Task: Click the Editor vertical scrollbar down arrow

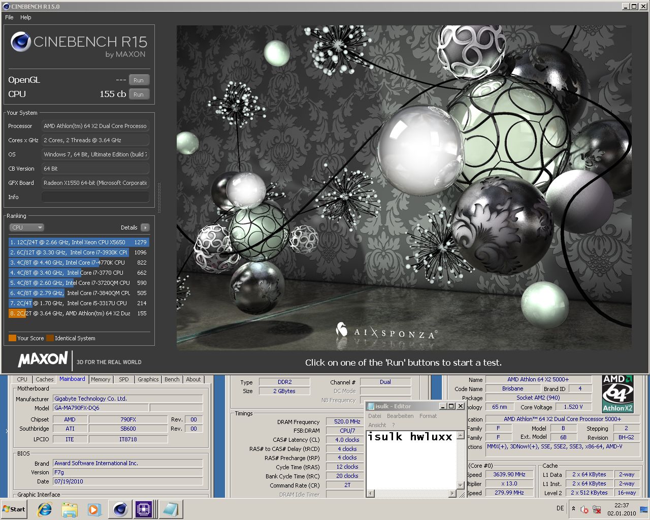Action: 461,485
